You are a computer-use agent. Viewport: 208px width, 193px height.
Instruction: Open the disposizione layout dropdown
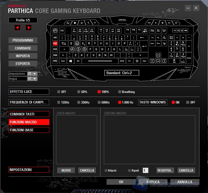32,74
